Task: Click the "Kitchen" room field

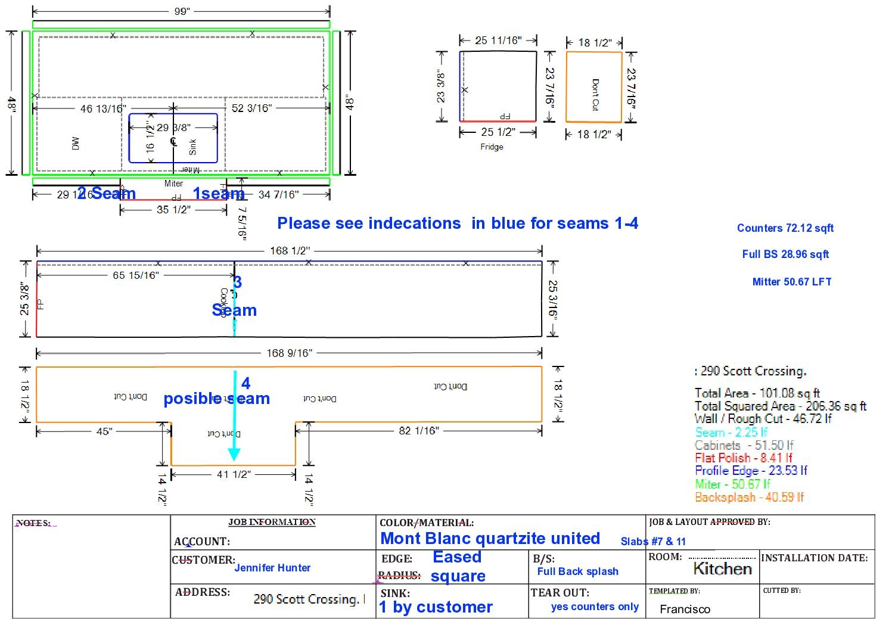Action: tap(722, 569)
